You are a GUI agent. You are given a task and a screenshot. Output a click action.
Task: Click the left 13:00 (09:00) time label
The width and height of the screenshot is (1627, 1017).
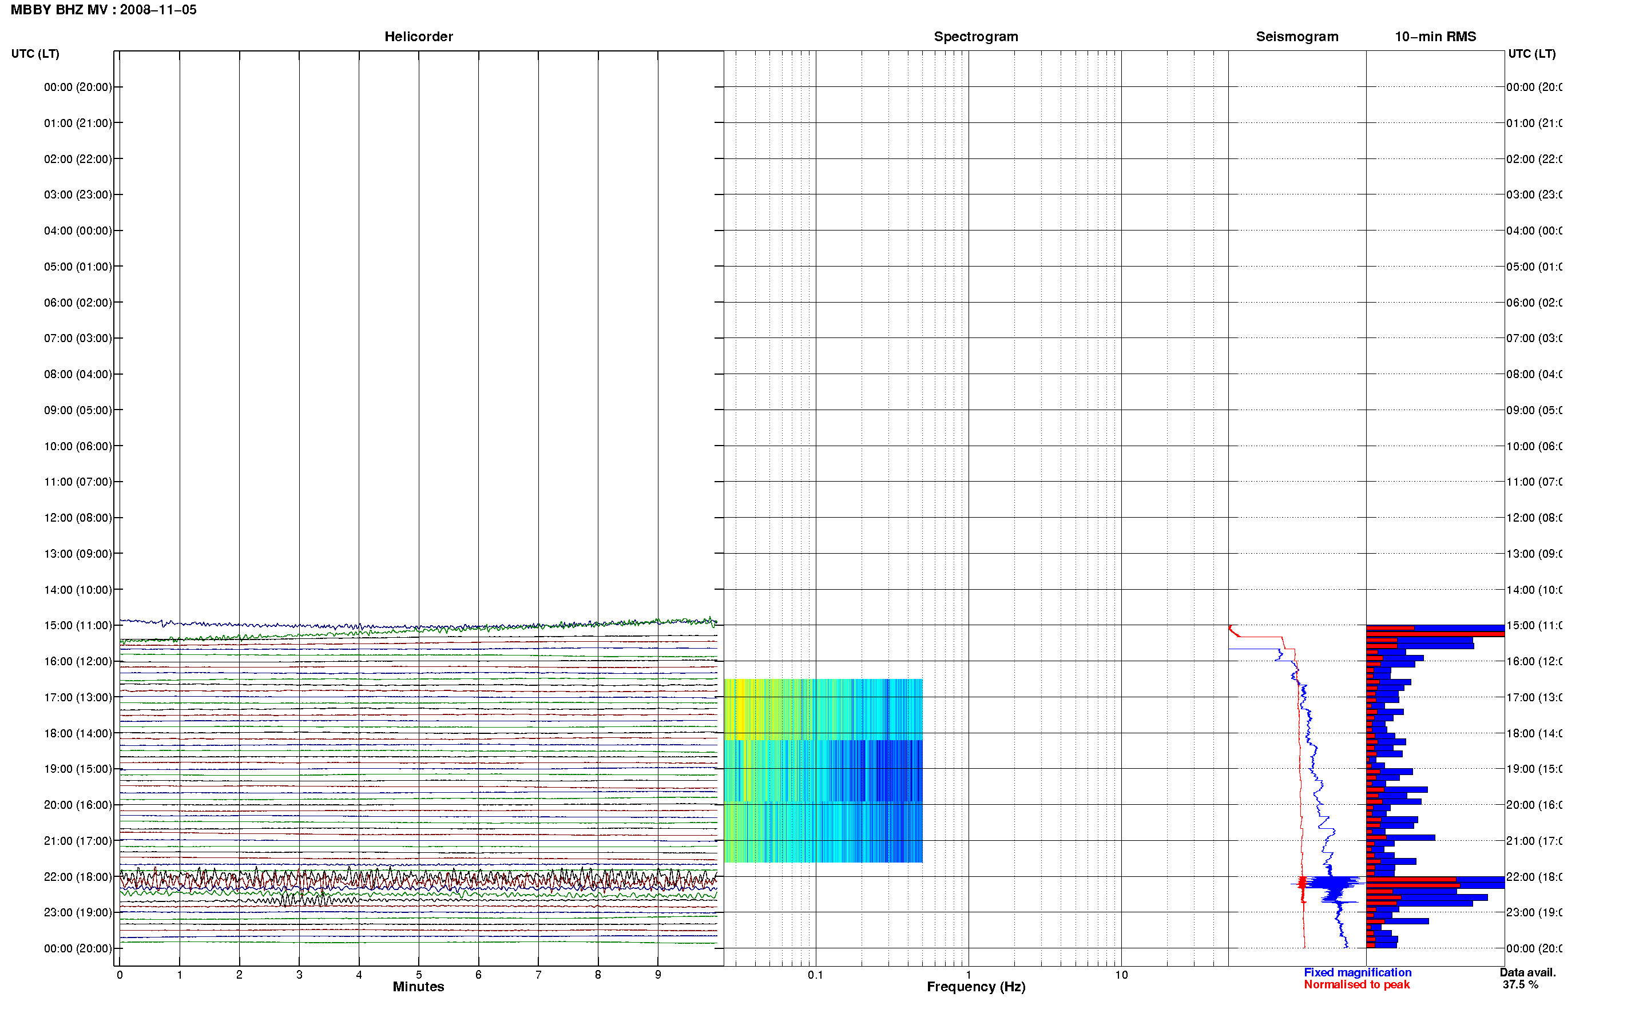(78, 554)
